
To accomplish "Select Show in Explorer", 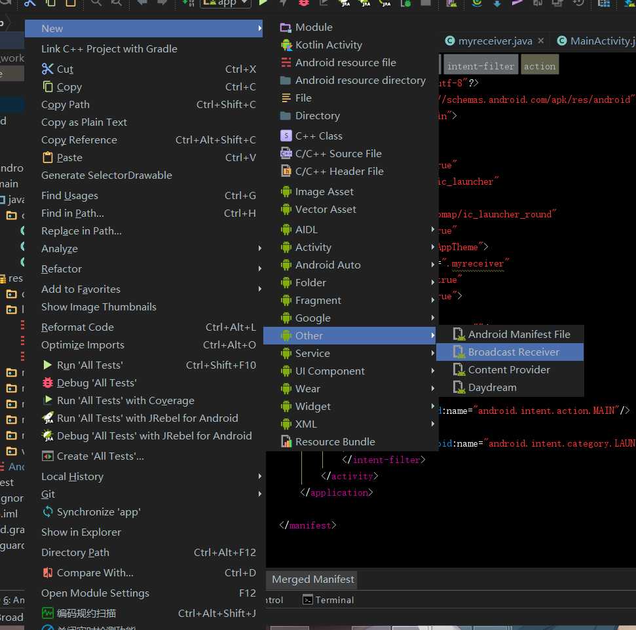I will pyautogui.click(x=143, y=532).
